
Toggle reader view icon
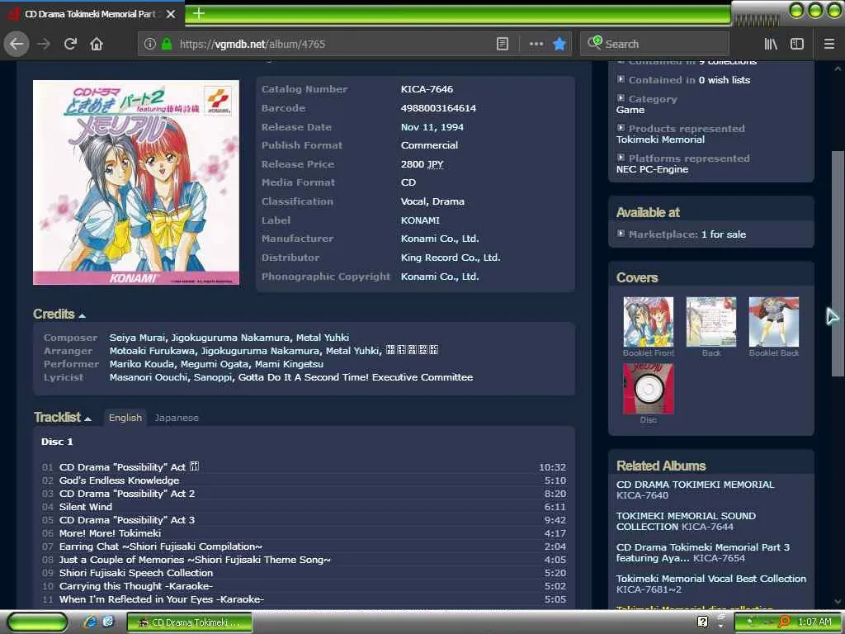(503, 45)
